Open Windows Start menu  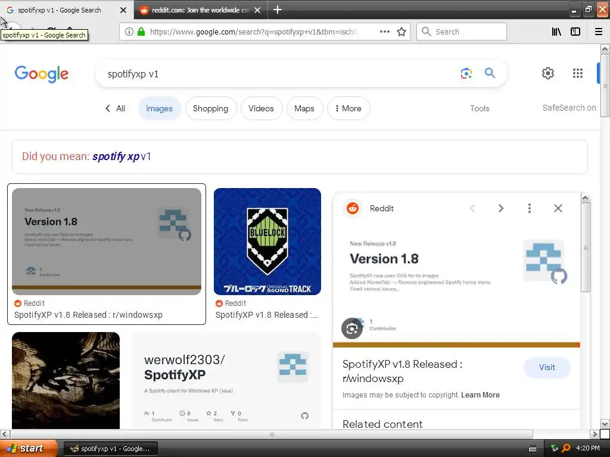[x=29, y=448]
